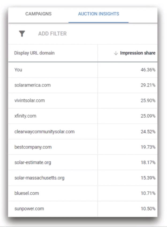
Task: Click the funnel filter icon
Action: (22, 34)
